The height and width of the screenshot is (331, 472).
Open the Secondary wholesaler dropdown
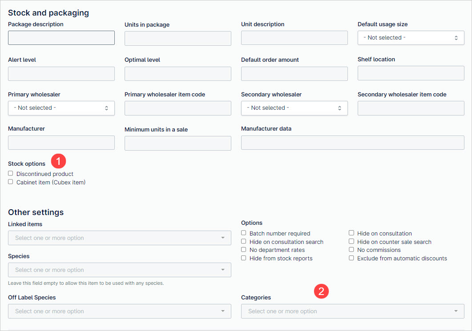coord(294,108)
